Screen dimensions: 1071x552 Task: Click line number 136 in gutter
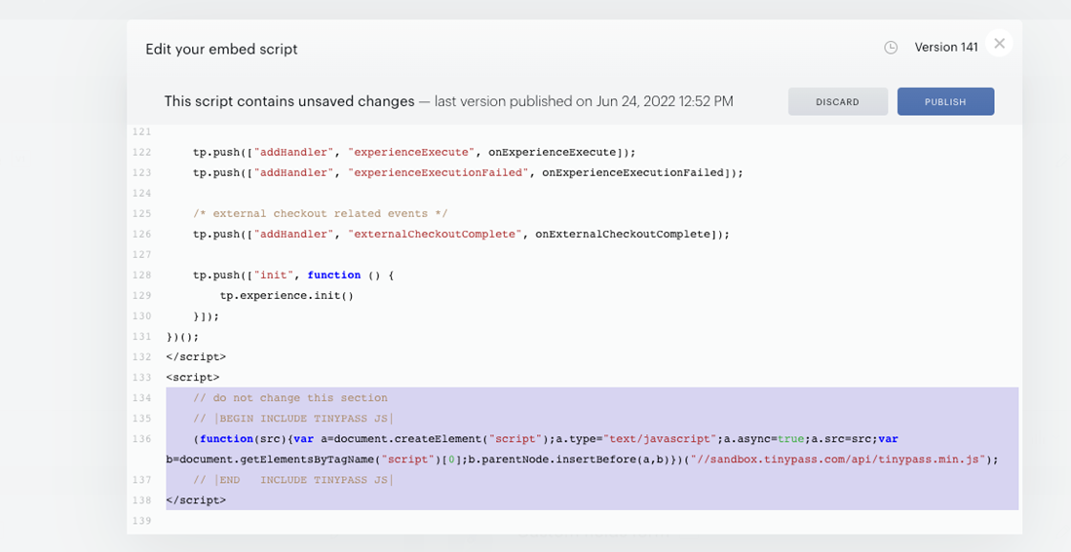click(141, 439)
